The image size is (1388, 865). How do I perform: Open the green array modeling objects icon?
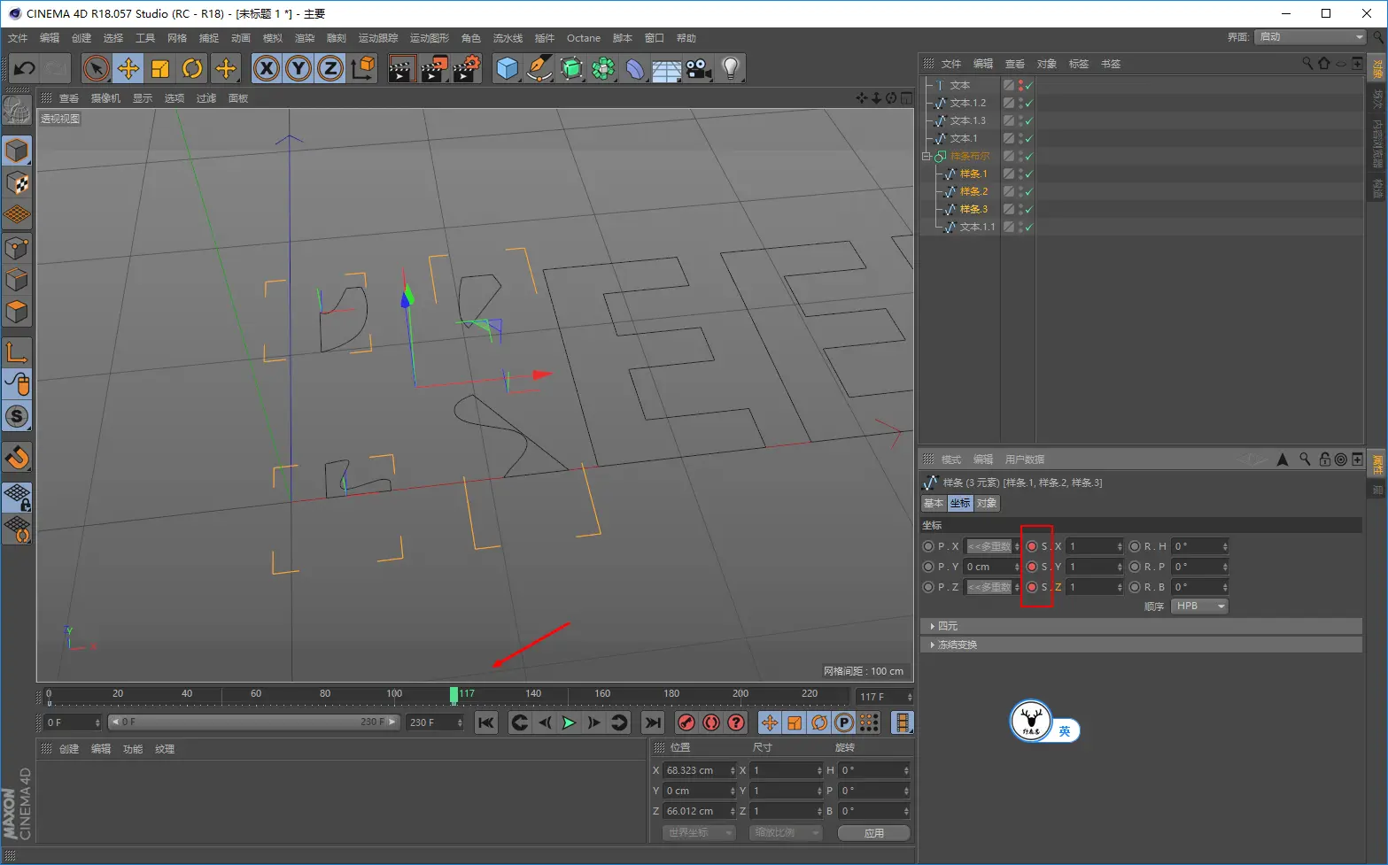[603, 68]
